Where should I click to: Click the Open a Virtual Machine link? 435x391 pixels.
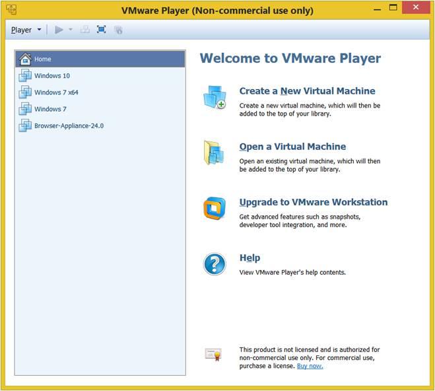tap(292, 147)
